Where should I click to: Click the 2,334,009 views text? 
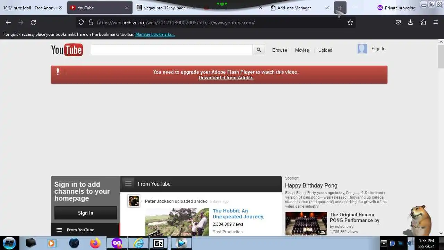pos(228,224)
